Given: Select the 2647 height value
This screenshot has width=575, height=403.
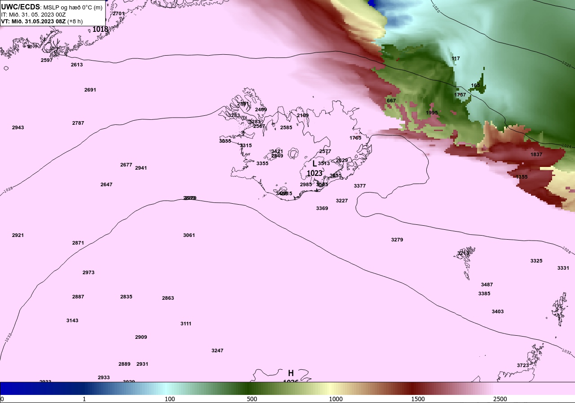Looking at the screenshot, I should coord(106,184).
